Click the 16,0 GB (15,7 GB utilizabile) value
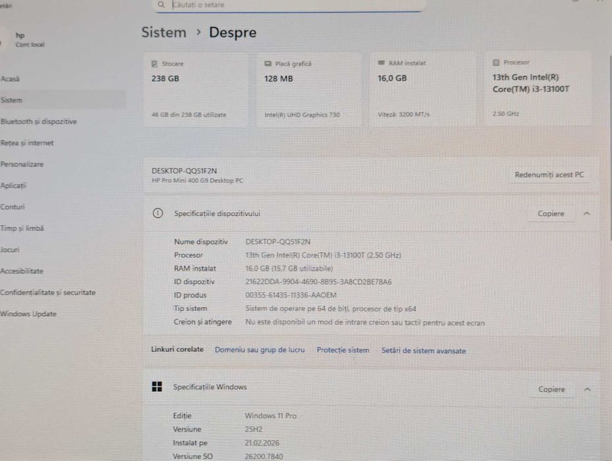 pos(289,269)
